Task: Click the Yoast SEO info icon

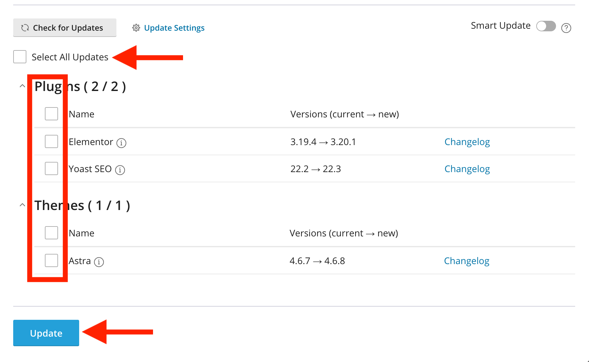Action: pyautogui.click(x=120, y=170)
